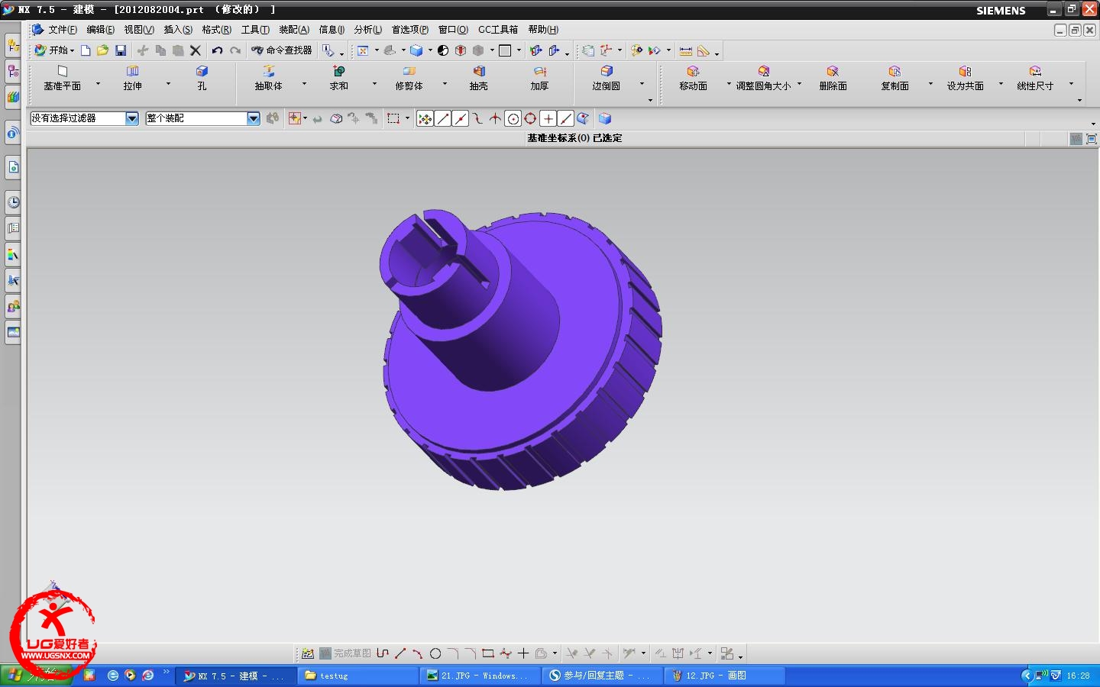Expand the 求和 dropdown arrow
This screenshot has height=687, width=1100.
(374, 83)
